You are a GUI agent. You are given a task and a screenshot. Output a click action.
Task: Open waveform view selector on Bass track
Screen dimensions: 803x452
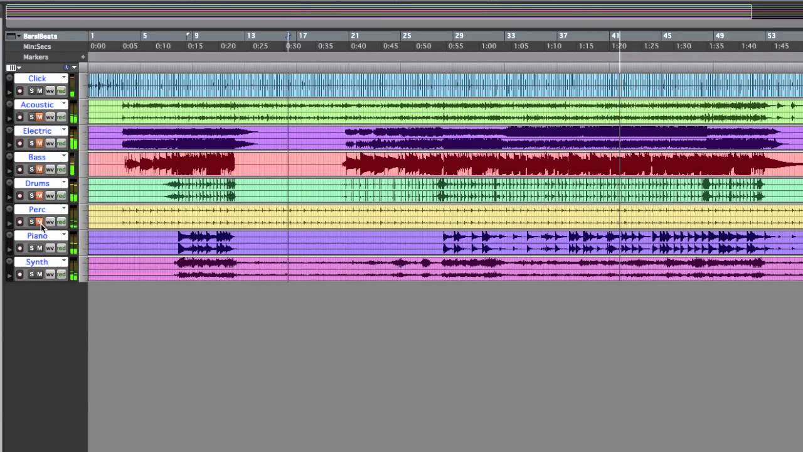click(50, 169)
